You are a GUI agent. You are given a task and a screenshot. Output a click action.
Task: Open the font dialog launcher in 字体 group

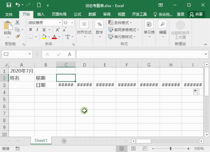(x=73, y=44)
